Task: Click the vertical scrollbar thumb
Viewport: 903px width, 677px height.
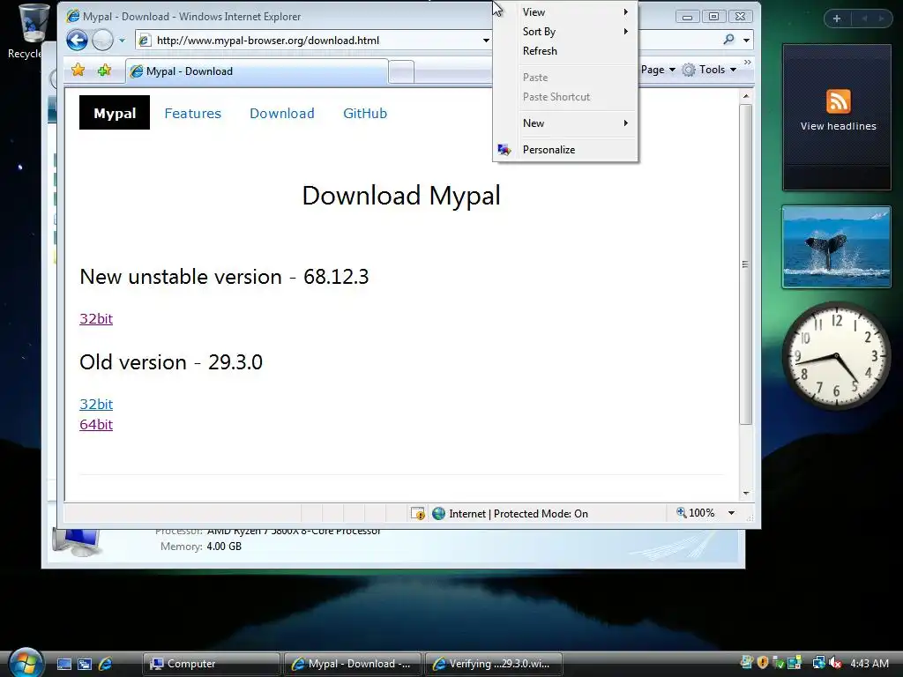Action: pyautogui.click(x=746, y=264)
